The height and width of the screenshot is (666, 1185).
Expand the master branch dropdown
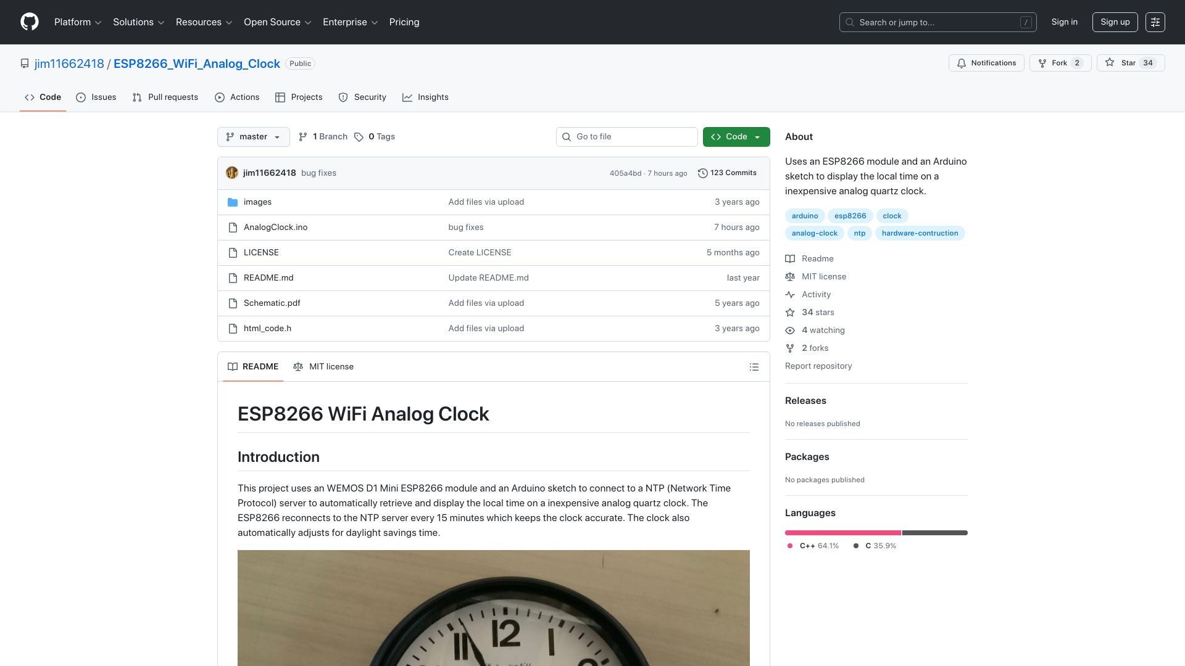click(254, 137)
